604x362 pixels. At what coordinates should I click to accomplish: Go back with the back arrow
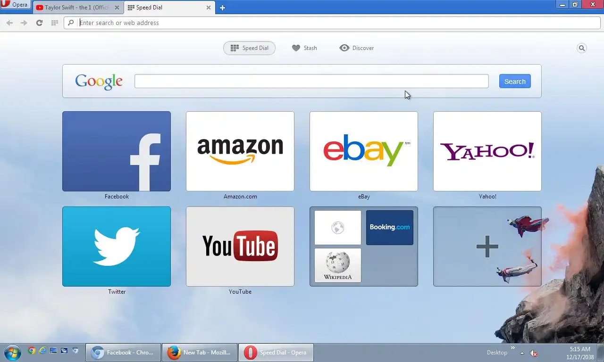(9, 23)
